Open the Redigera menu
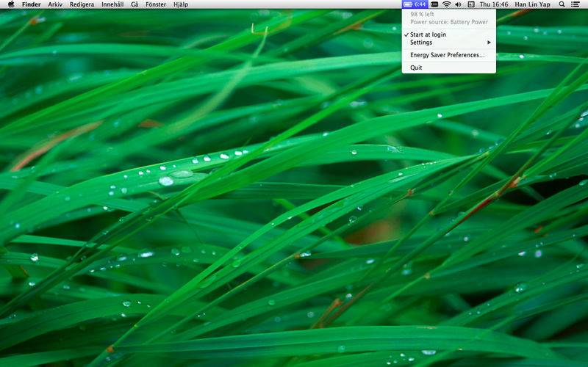Image resolution: width=588 pixels, height=367 pixels. [82, 4]
